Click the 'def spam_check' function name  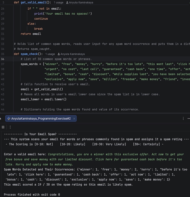coord(29,54)
